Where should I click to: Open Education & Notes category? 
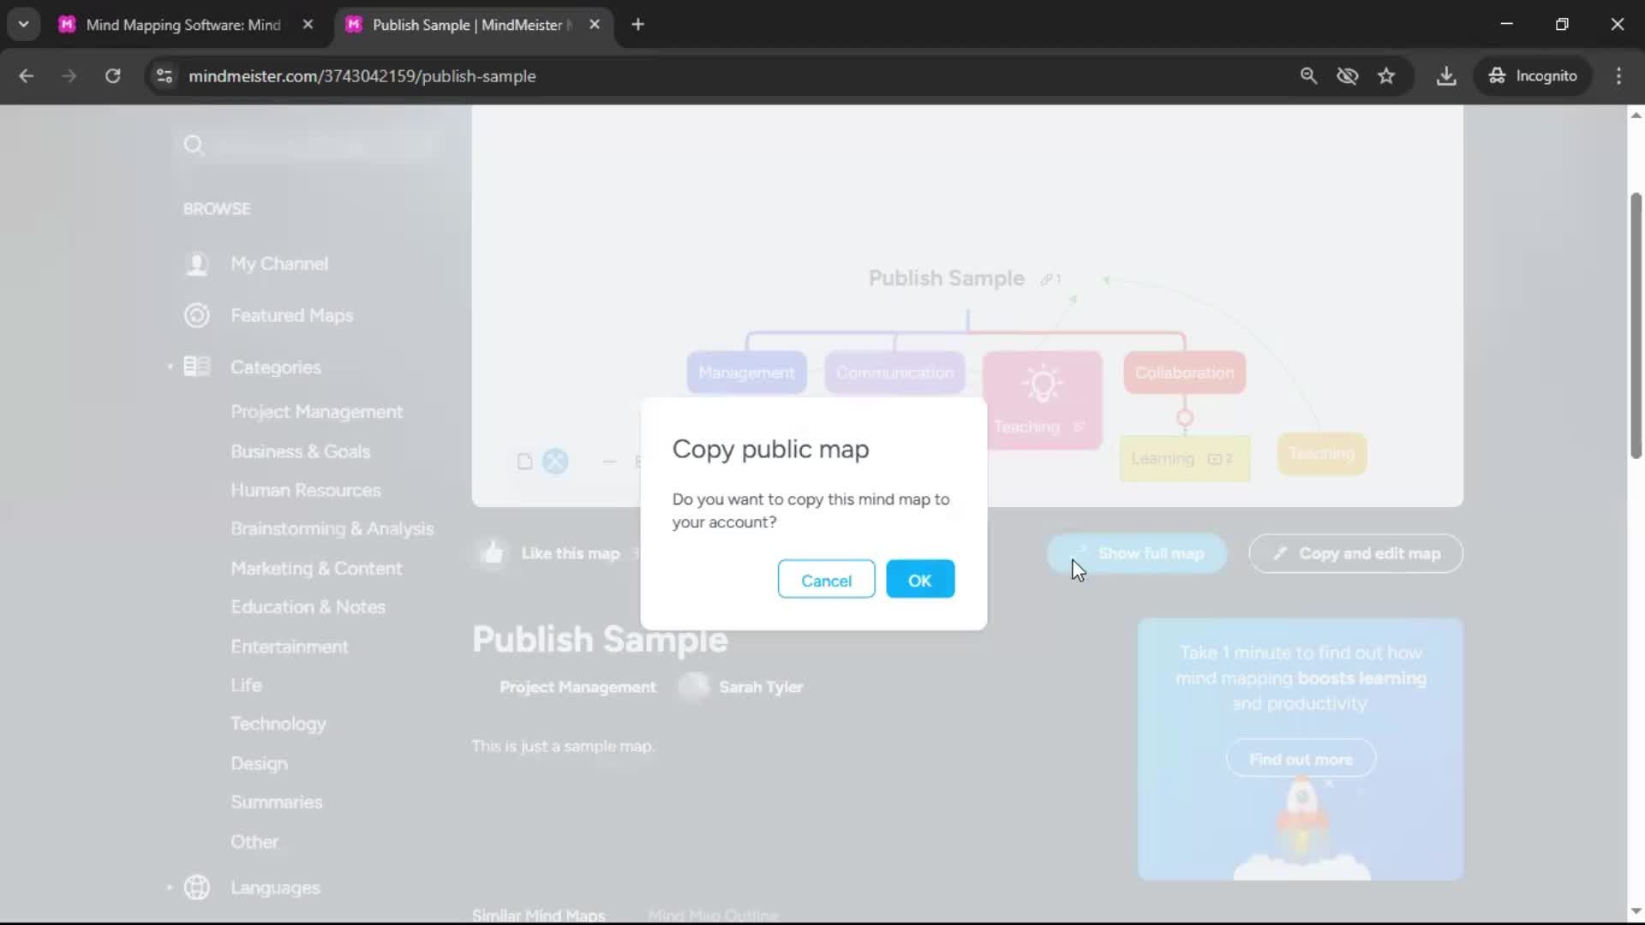click(308, 607)
